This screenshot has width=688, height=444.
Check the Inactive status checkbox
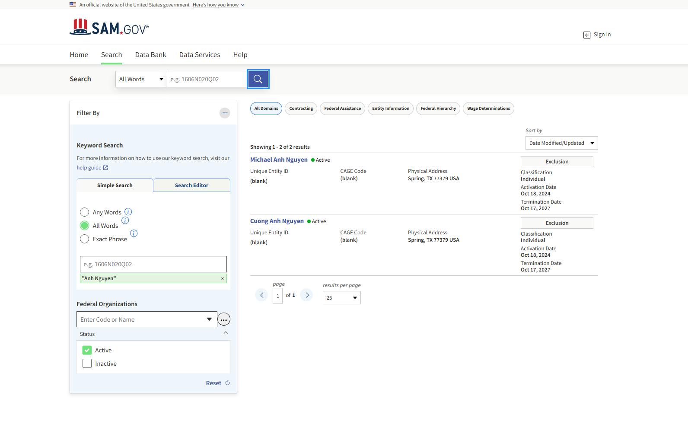click(87, 364)
